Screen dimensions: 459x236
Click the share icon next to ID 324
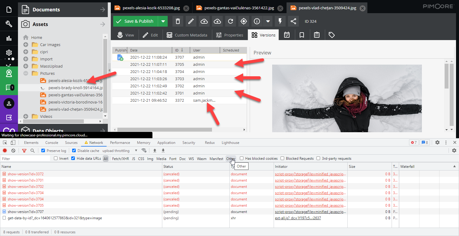click(x=293, y=21)
